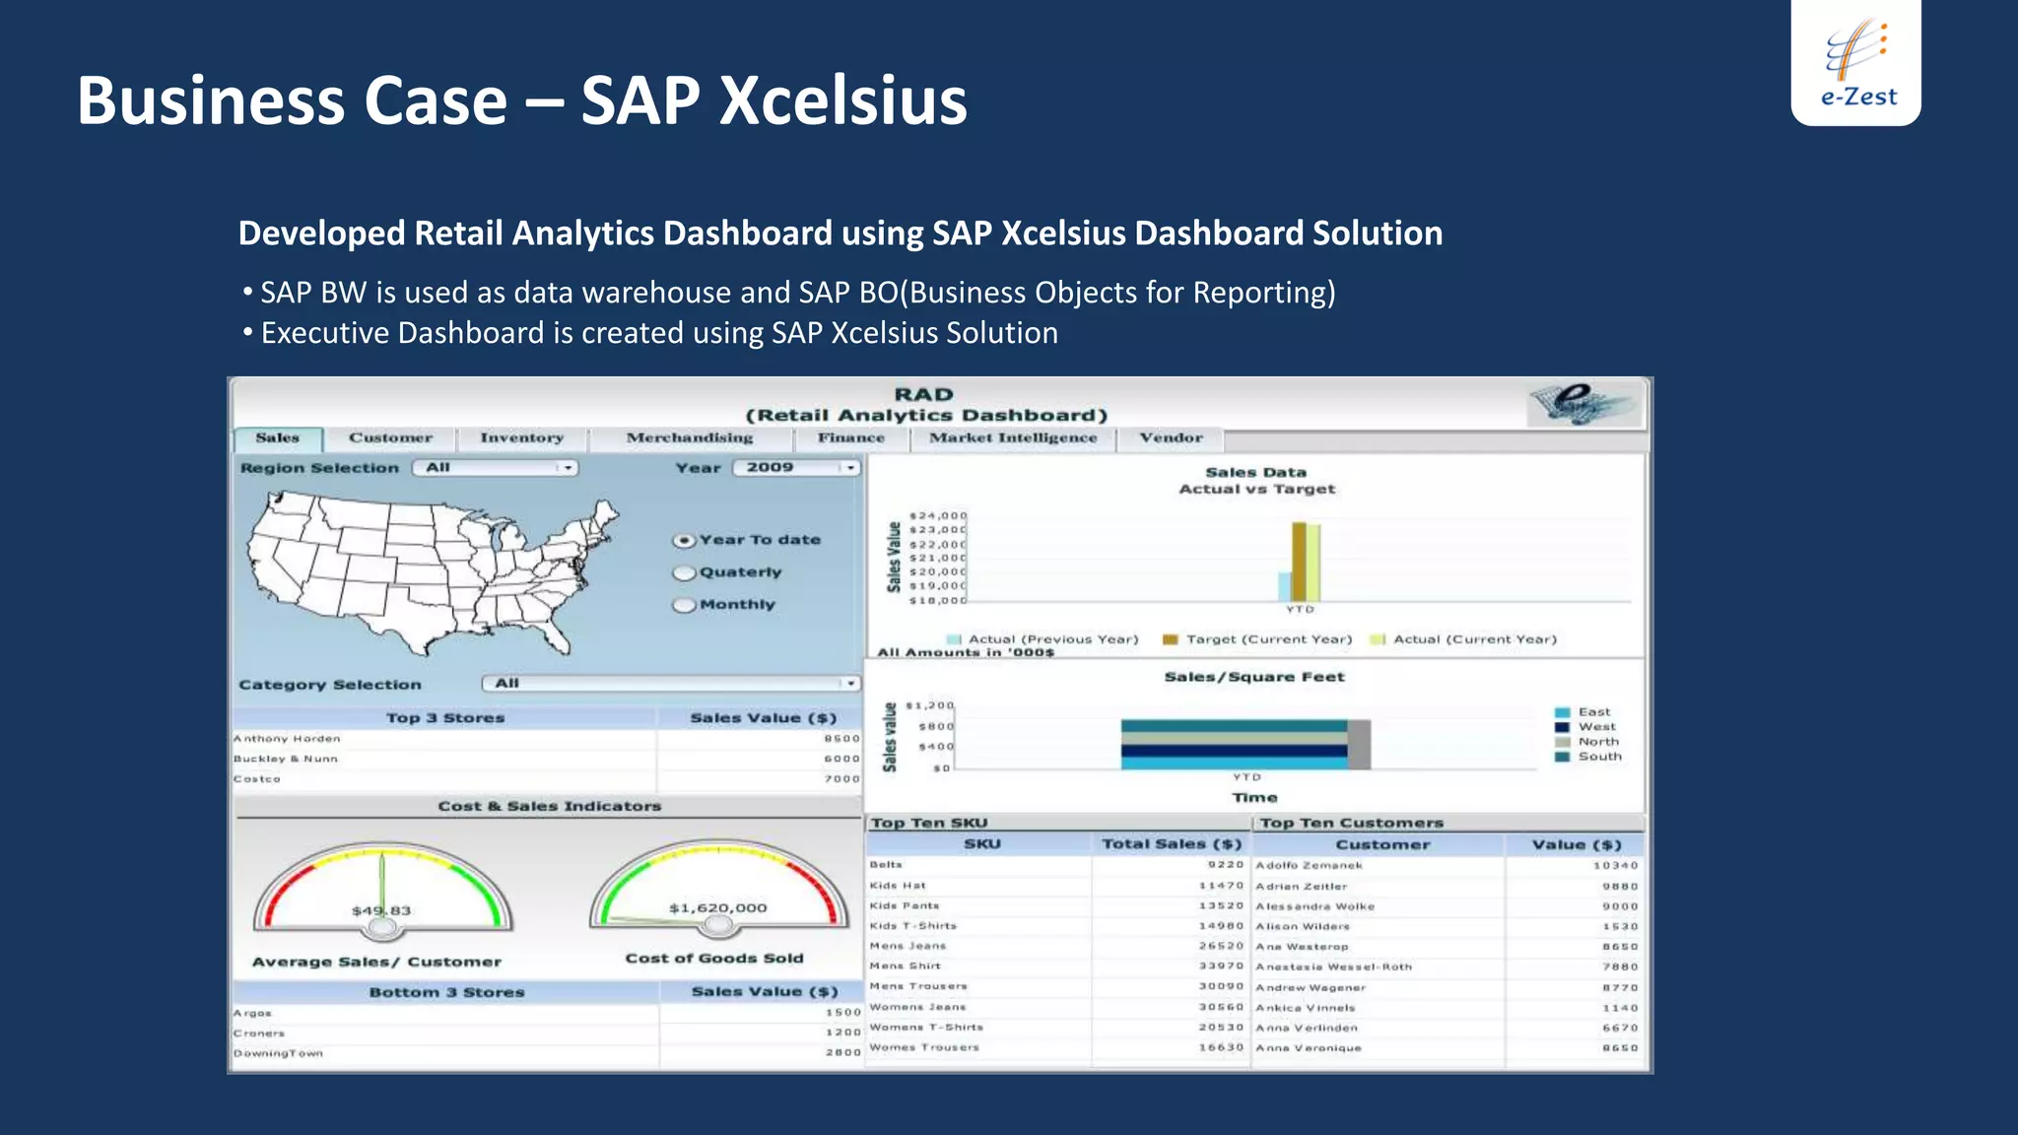
Task: Click the Target bar in Actual vs Target chart
Action: click(1299, 562)
